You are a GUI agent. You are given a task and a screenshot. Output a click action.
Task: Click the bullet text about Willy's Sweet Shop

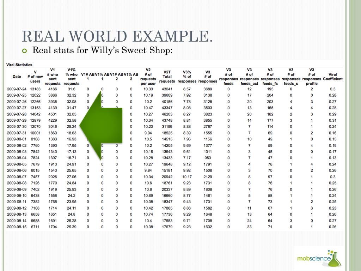pyautogui.click(x=102, y=50)
